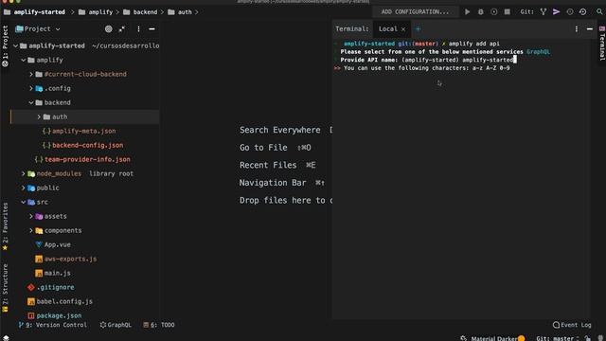Screen dimensions: 606x341
Task: Click backend breadcrumb in navigation bar
Action: tap(140, 12)
